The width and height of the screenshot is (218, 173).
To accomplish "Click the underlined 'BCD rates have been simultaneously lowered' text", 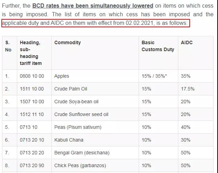I will 92,6.
